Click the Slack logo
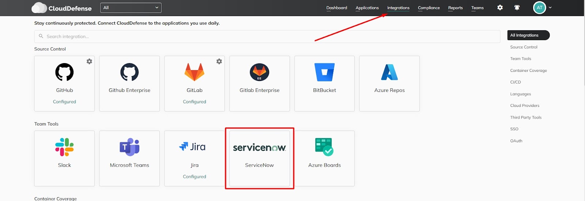 point(64,147)
